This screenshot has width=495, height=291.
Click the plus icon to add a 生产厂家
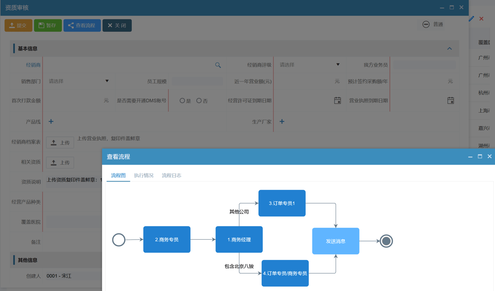[282, 122]
